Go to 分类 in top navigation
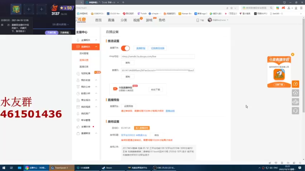The width and height of the screenshot is (305, 171). pos(124,20)
